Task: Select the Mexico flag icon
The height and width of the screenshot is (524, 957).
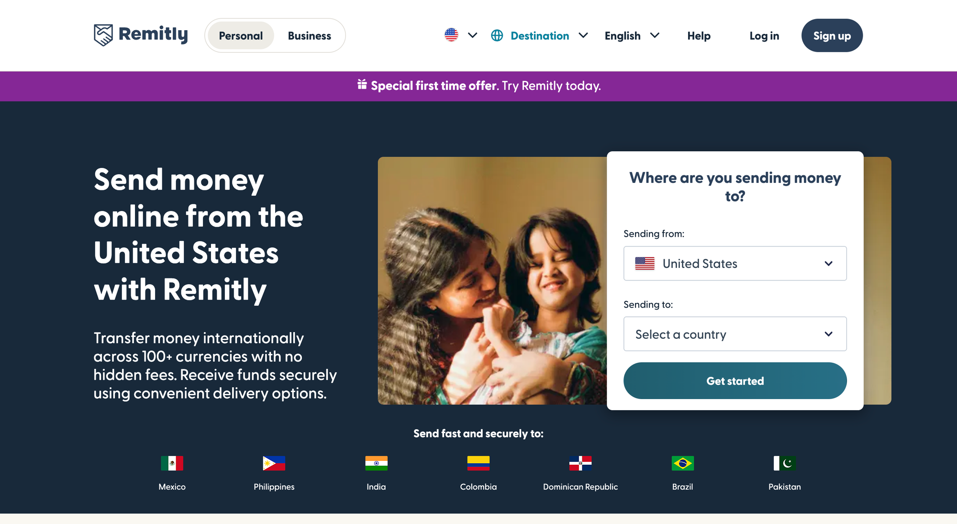Action: (x=172, y=463)
